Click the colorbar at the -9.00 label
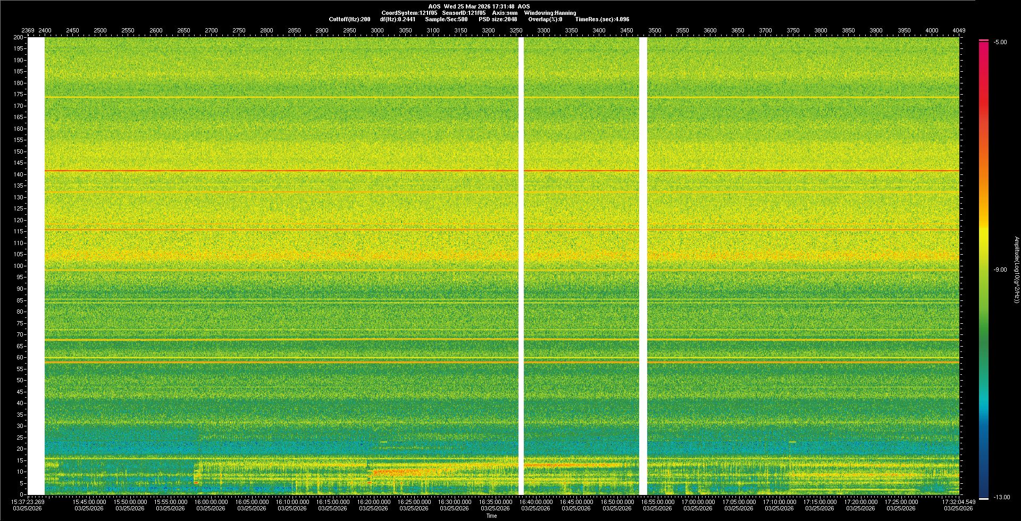This screenshot has height=521, width=1021. (x=984, y=270)
